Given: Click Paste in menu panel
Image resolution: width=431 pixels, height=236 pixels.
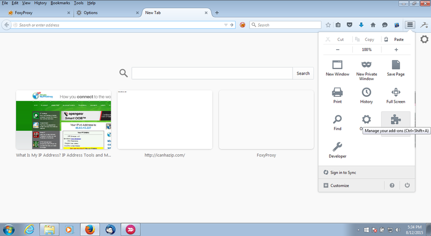Looking at the screenshot, I should tap(396, 39).
